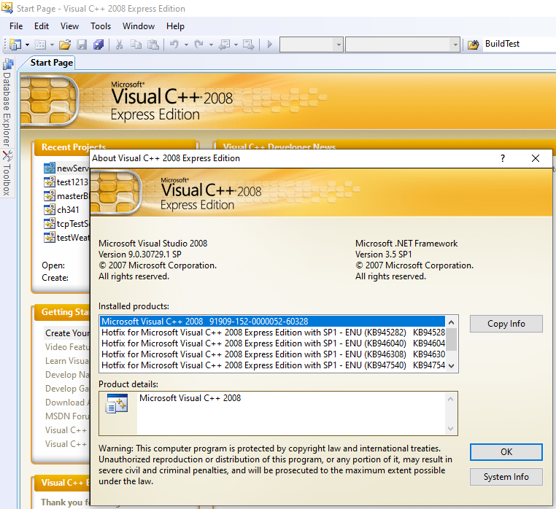Click the BuildTest find text field

(x=519, y=44)
